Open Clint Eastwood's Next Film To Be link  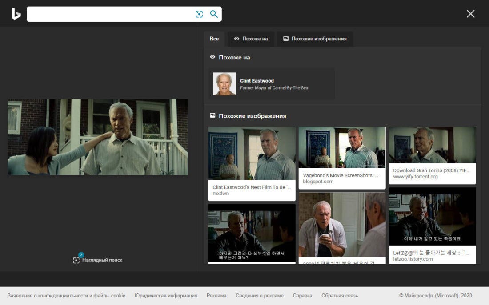[251, 187]
